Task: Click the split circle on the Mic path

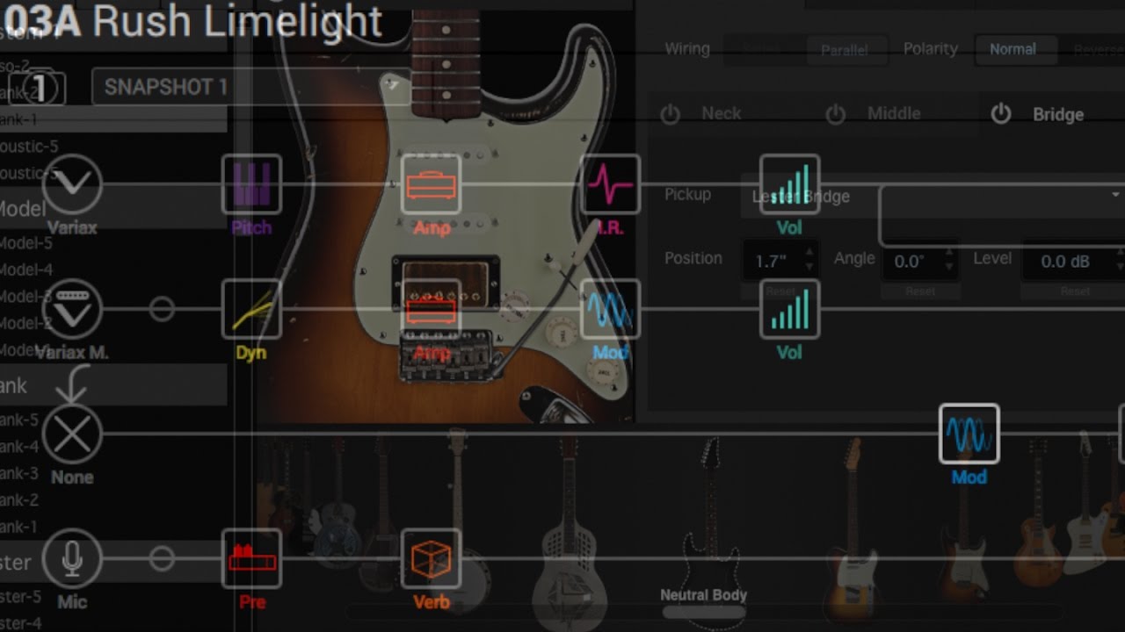Action: pyautogui.click(x=162, y=558)
